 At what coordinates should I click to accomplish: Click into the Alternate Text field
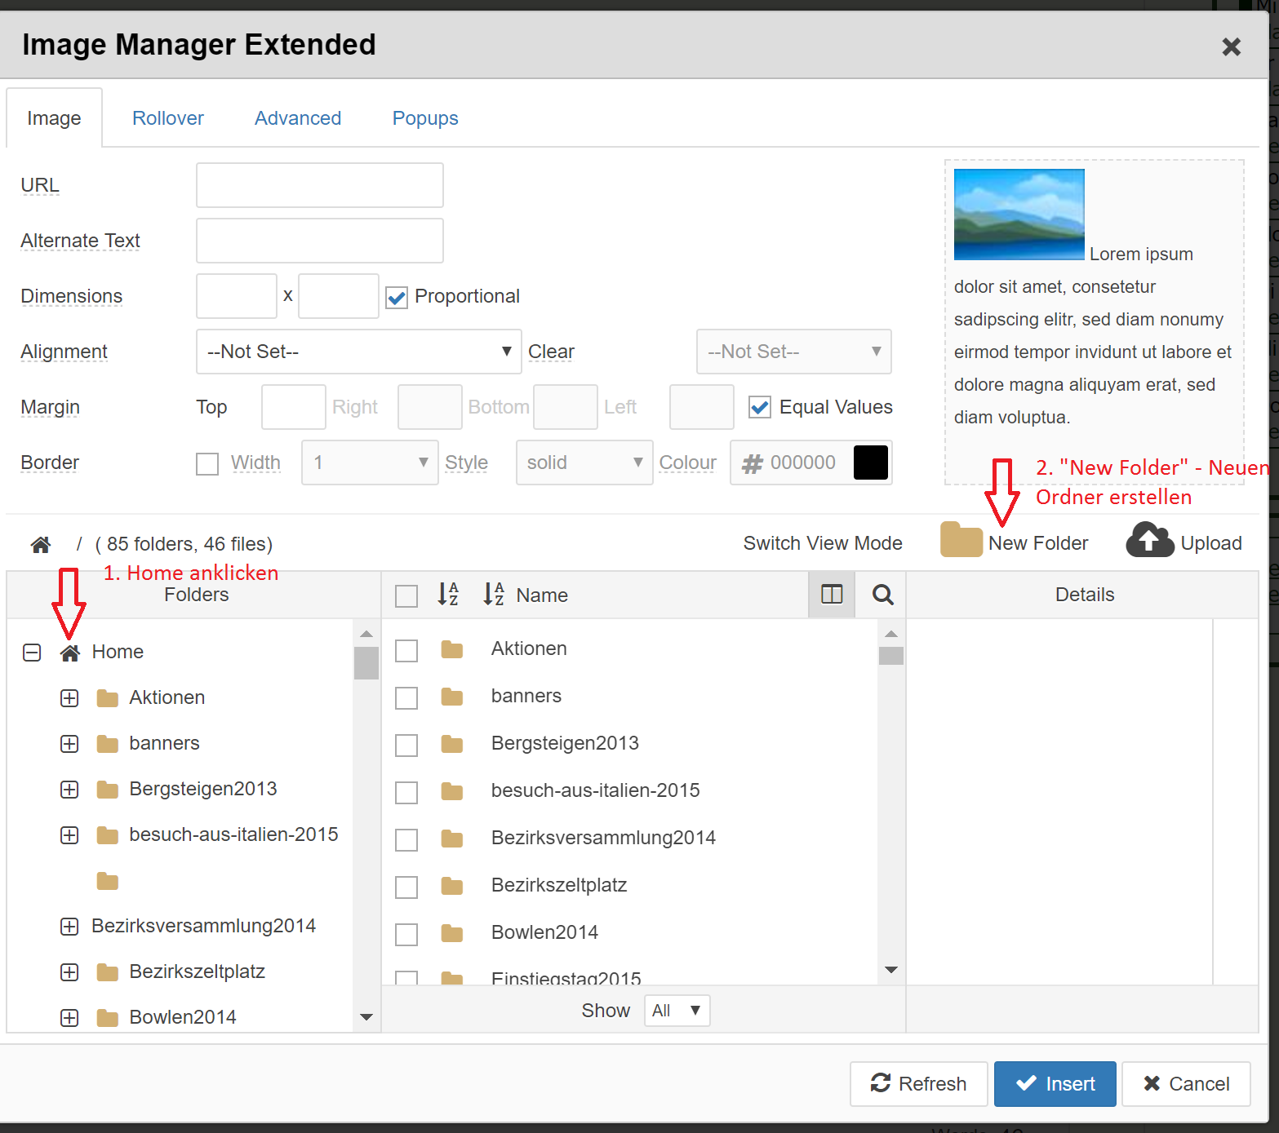pos(319,241)
